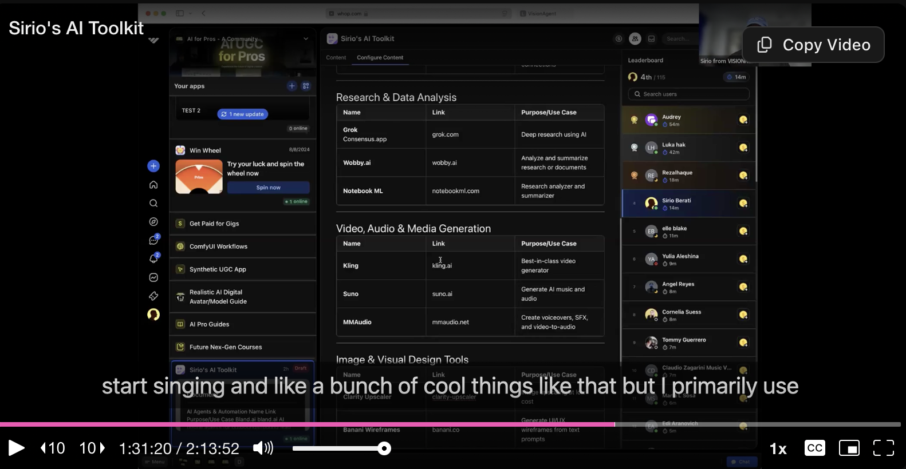This screenshot has height=469, width=906.
Task: Open the search icon in left sidebar
Action: pos(153,203)
